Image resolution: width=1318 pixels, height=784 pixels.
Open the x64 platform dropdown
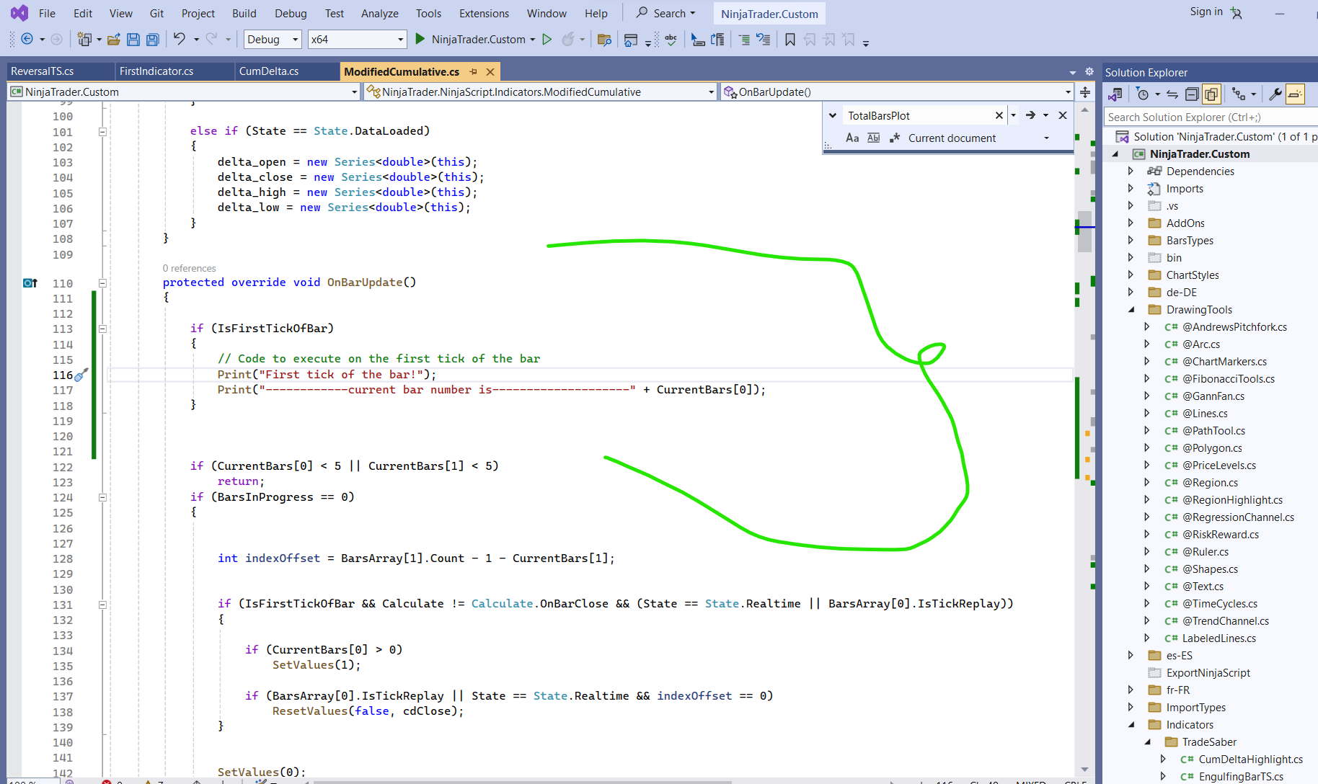click(x=357, y=40)
